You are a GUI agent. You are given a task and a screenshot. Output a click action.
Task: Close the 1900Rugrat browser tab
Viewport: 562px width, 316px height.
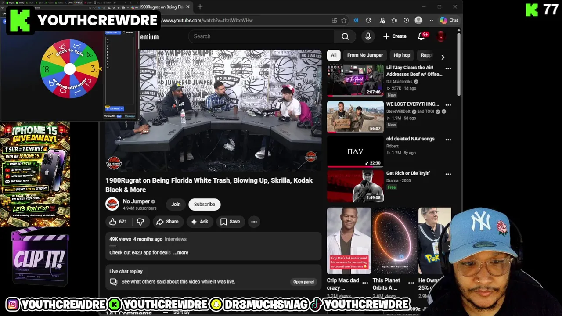point(188,7)
